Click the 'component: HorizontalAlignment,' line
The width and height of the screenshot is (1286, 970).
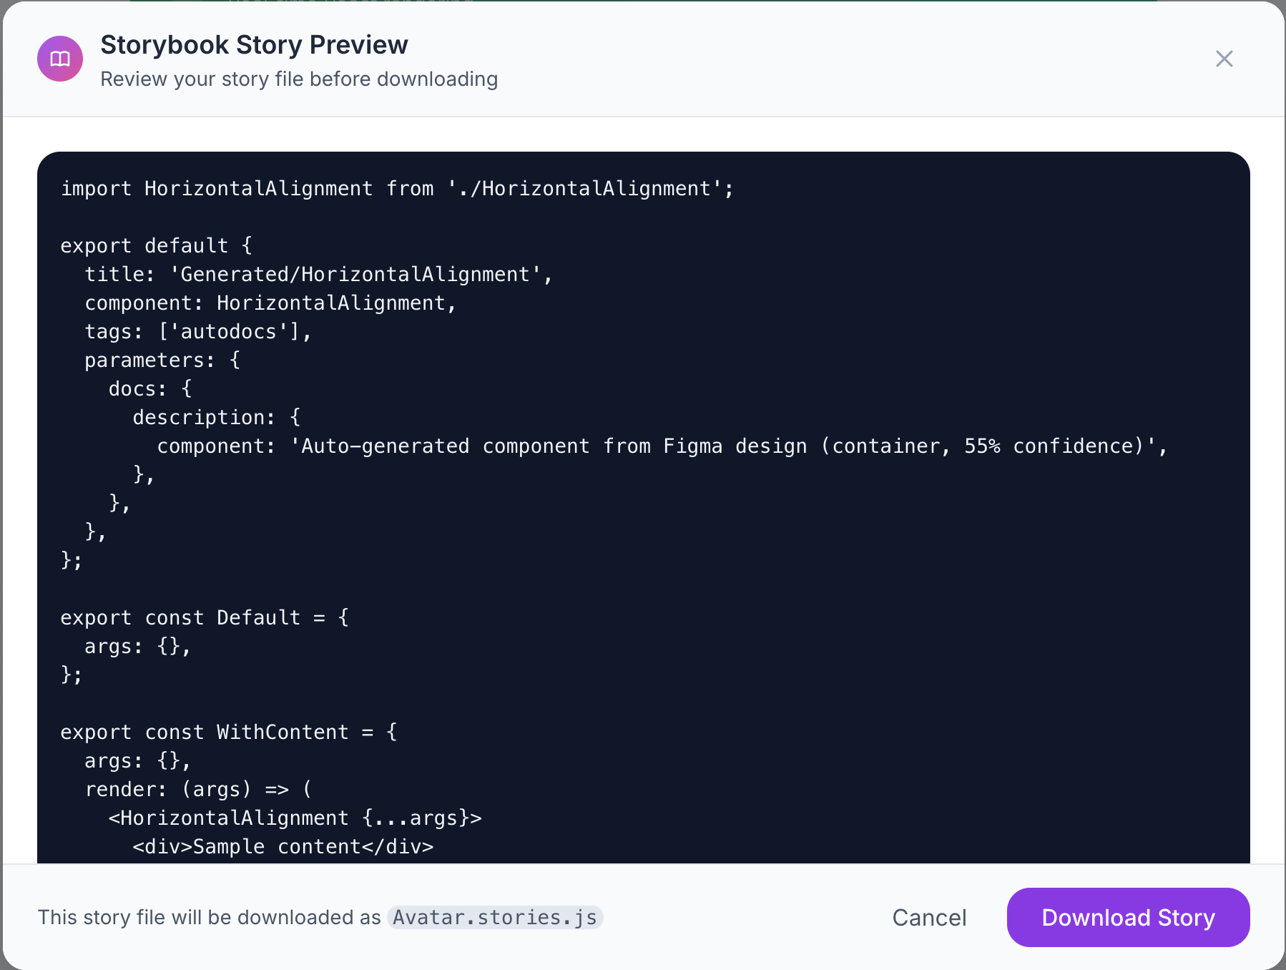pos(270,303)
